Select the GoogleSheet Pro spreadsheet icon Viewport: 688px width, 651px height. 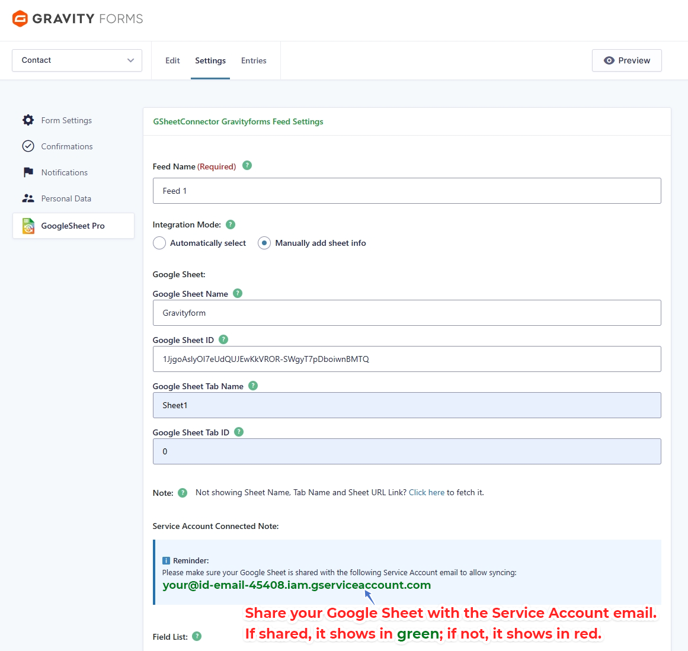tap(28, 226)
